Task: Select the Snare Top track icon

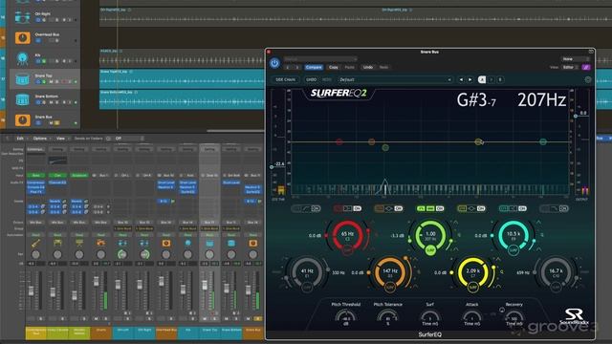Action: pyautogui.click(x=22, y=79)
